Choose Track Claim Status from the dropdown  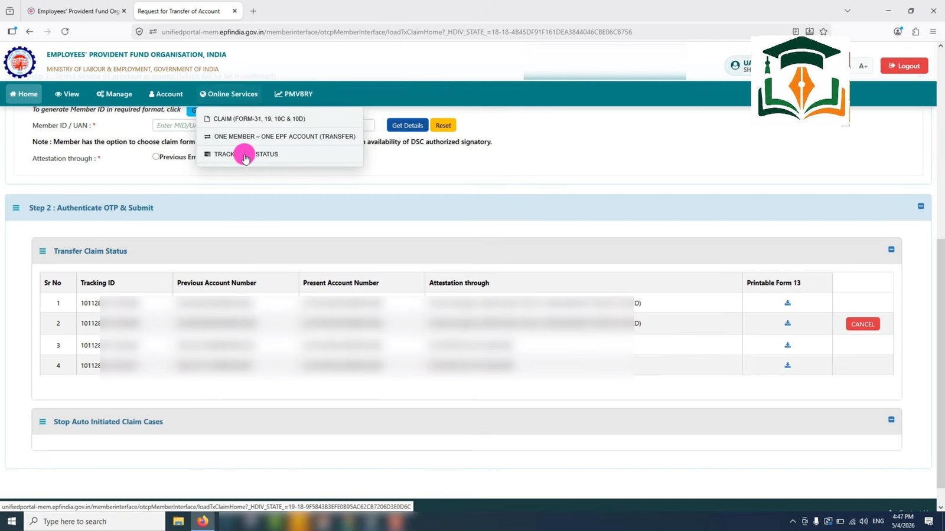(279, 154)
